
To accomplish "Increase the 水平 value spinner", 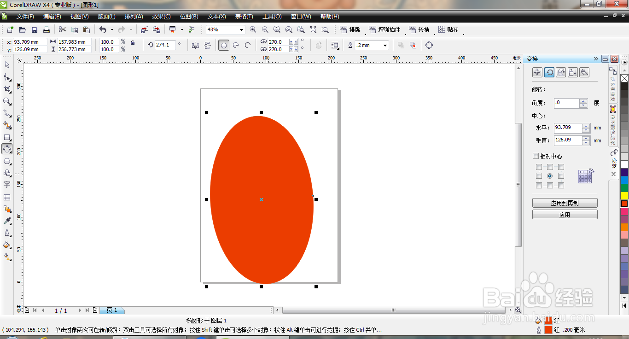I will click(586, 126).
